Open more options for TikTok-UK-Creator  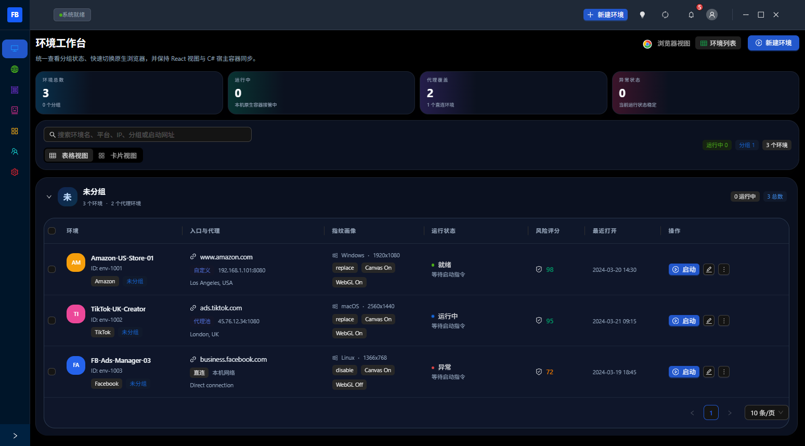click(724, 321)
